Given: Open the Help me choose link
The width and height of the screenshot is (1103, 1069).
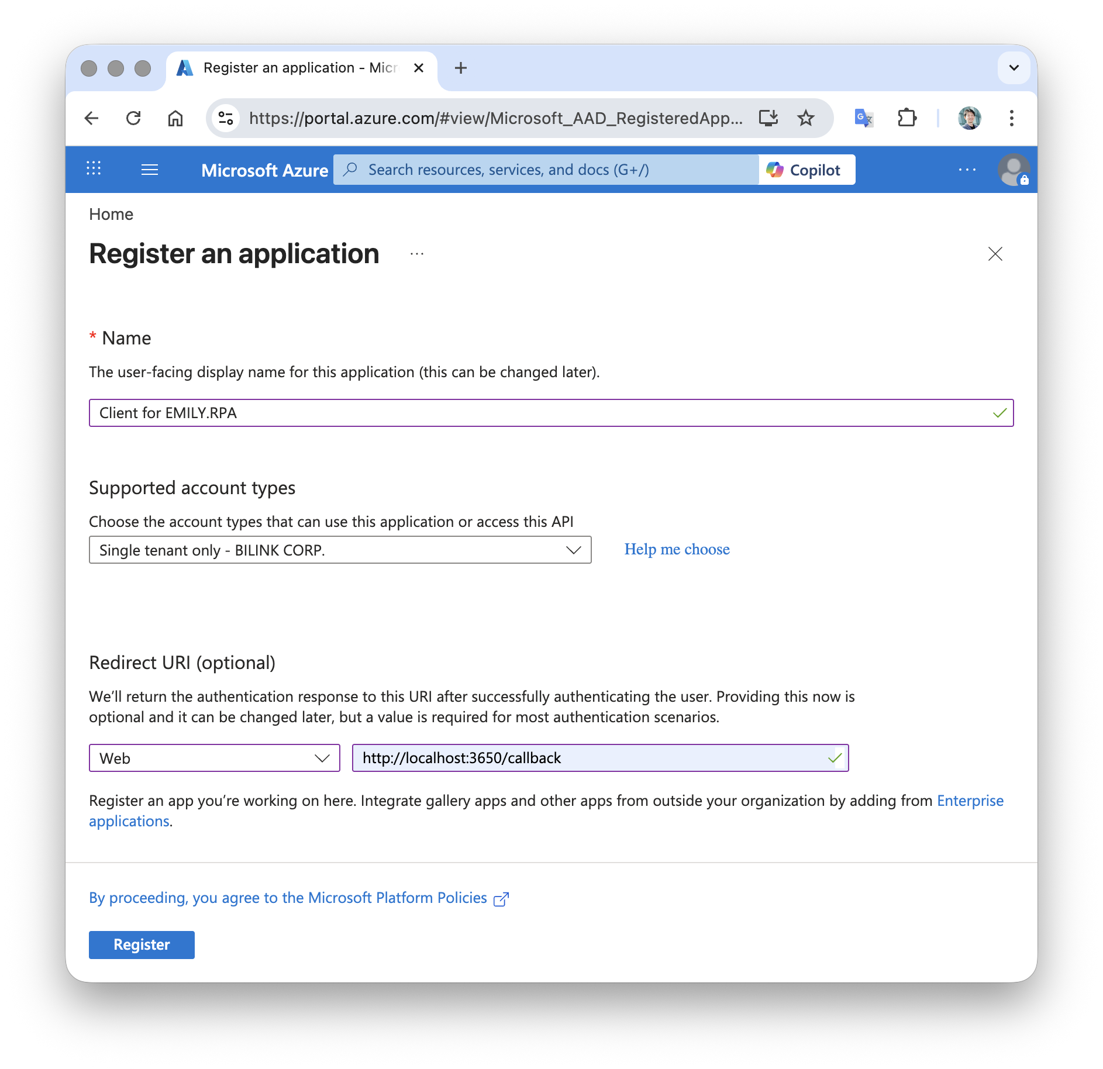Looking at the screenshot, I should point(677,549).
